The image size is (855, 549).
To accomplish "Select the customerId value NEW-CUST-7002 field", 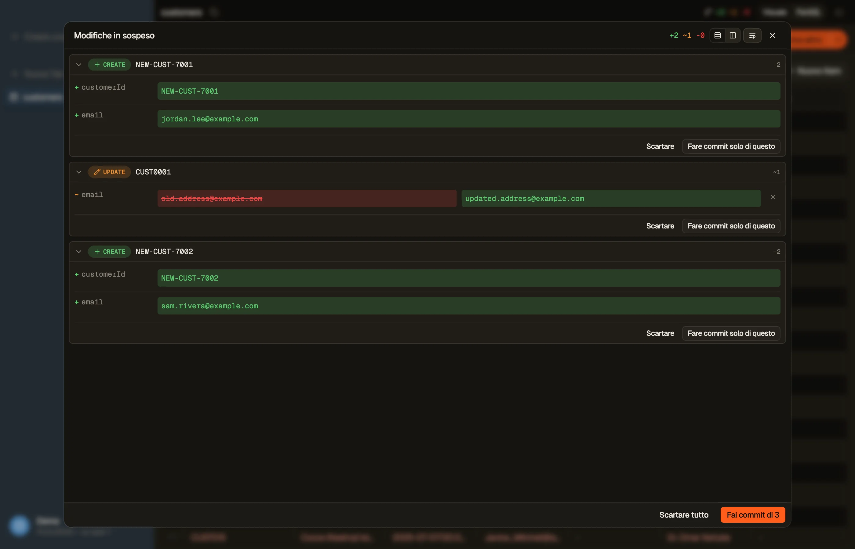I will [469, 278].
